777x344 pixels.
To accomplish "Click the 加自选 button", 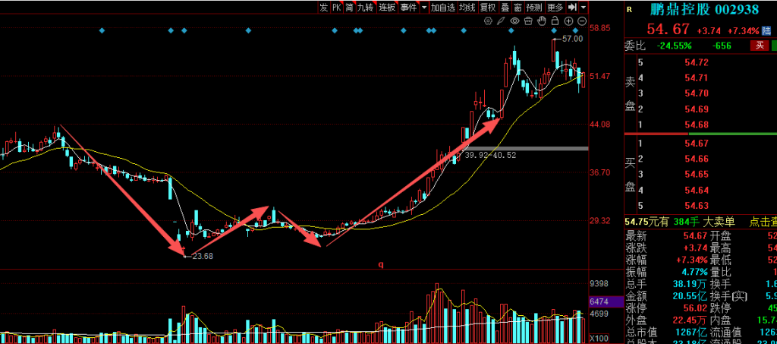I will click(442, 7).
